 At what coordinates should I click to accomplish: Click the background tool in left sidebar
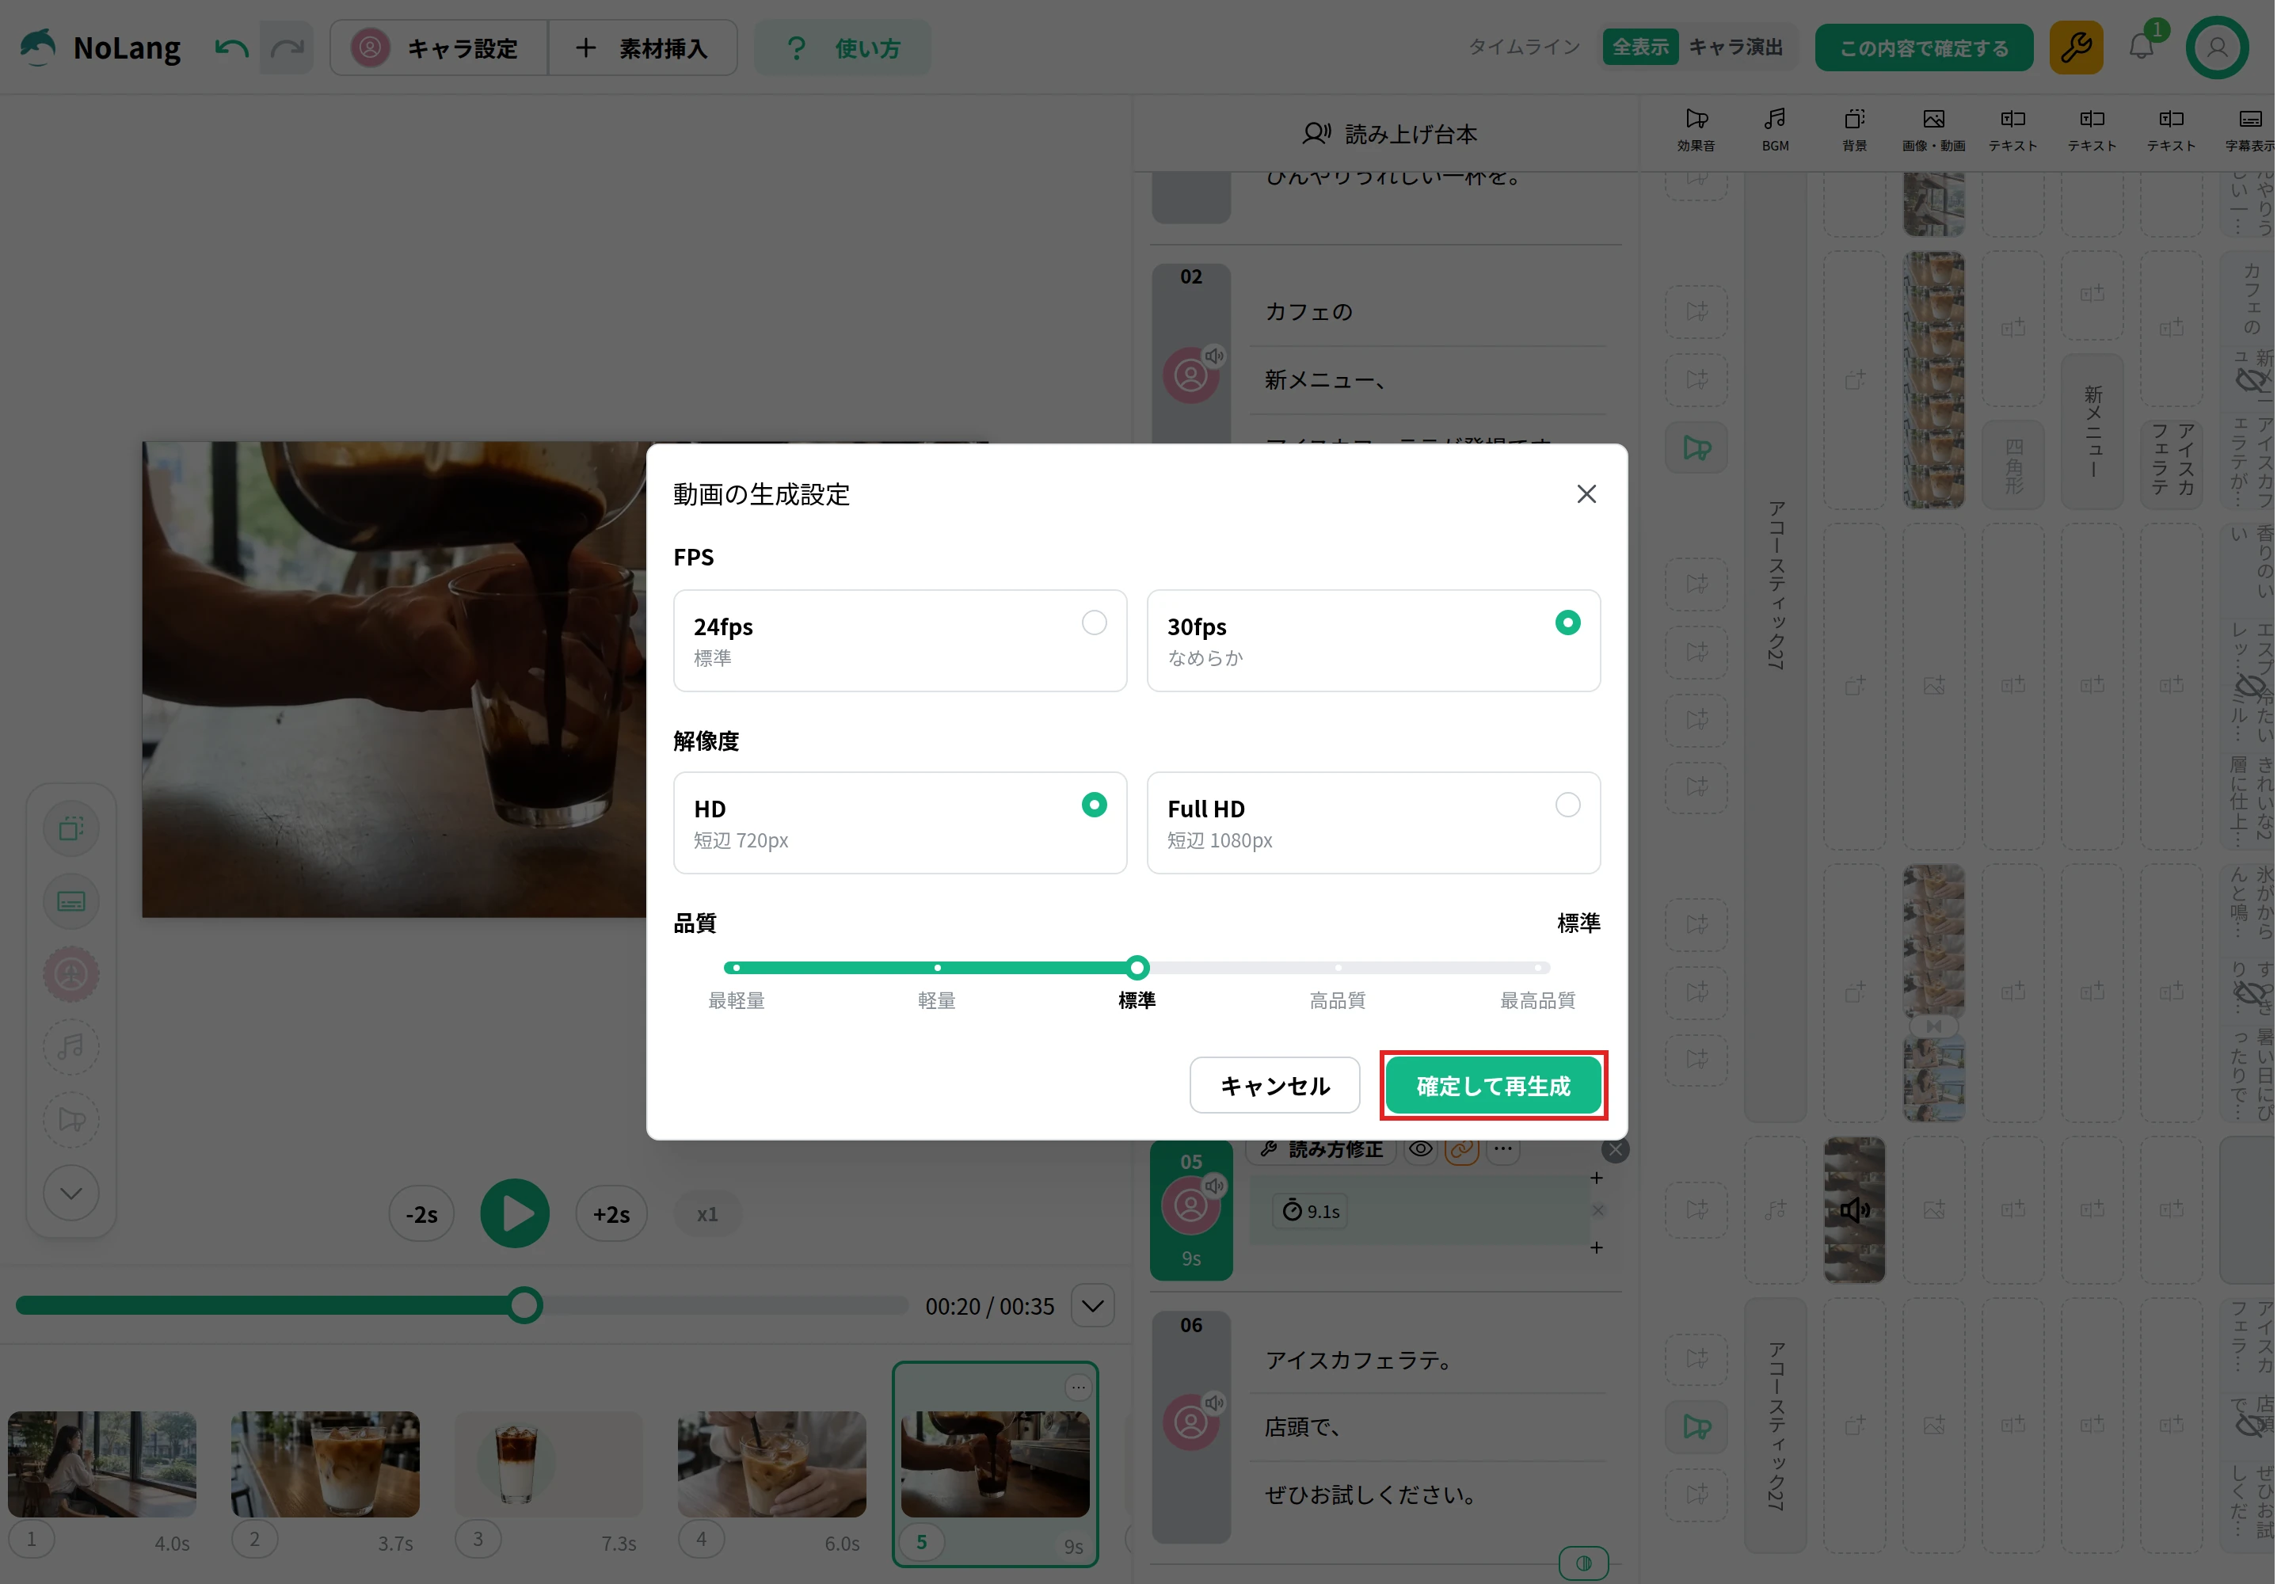pyautogui.click(x=71, y=828)
